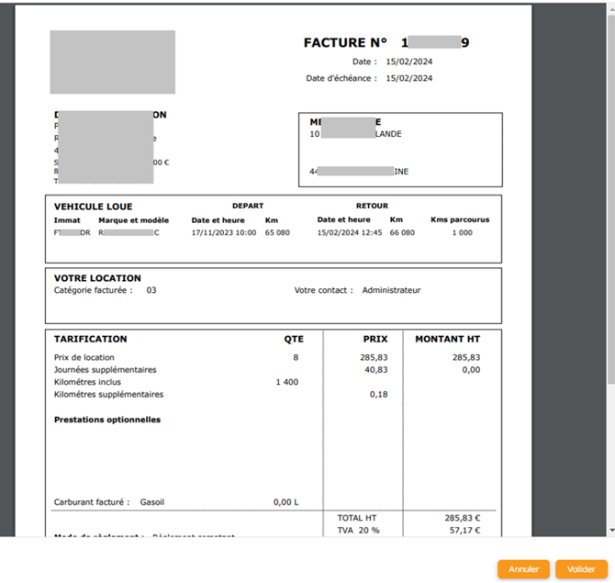615x583 pixels.
Task: Click the grey company logo placeholder
Action: coord(112,62)
